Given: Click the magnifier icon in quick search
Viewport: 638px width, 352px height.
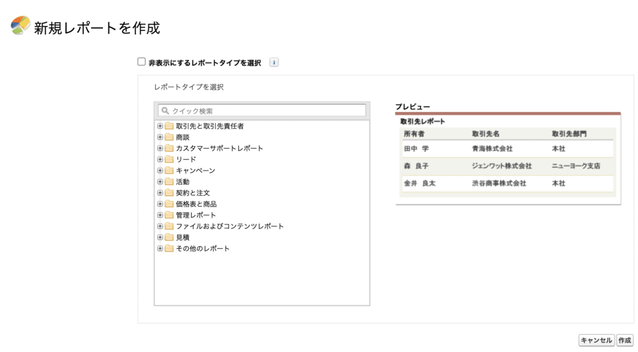Looking at the screenshot, I should 164,111.
